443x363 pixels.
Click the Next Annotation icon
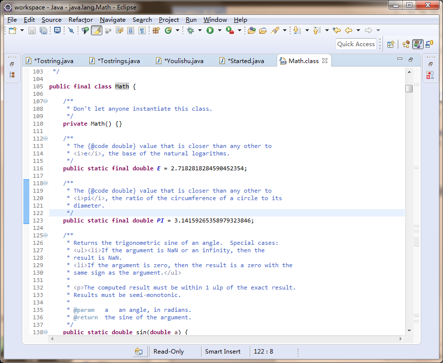(296, 30)
